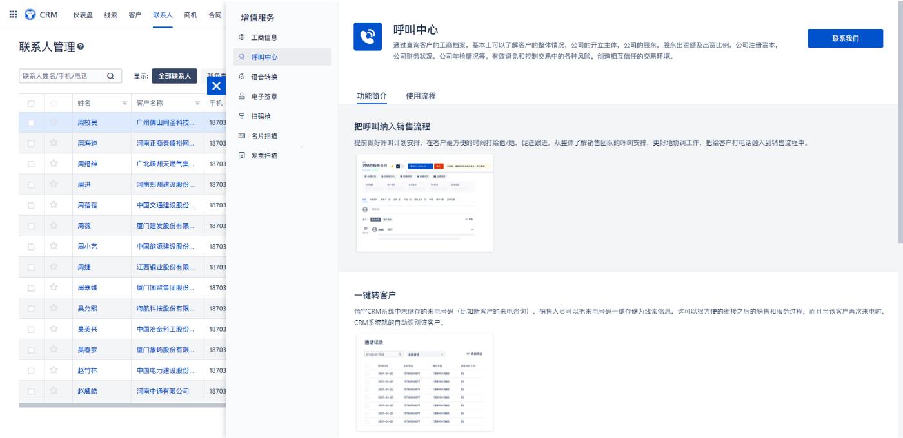Click the help icon beside 联系人管理
This screenshot has width=903, height=438.
80,48
